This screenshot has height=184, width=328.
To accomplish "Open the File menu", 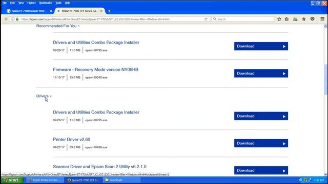I will pyautogui.click(x=5, y=3).
